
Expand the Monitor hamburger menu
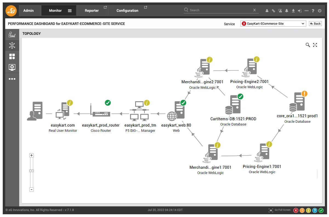(70, 11)
